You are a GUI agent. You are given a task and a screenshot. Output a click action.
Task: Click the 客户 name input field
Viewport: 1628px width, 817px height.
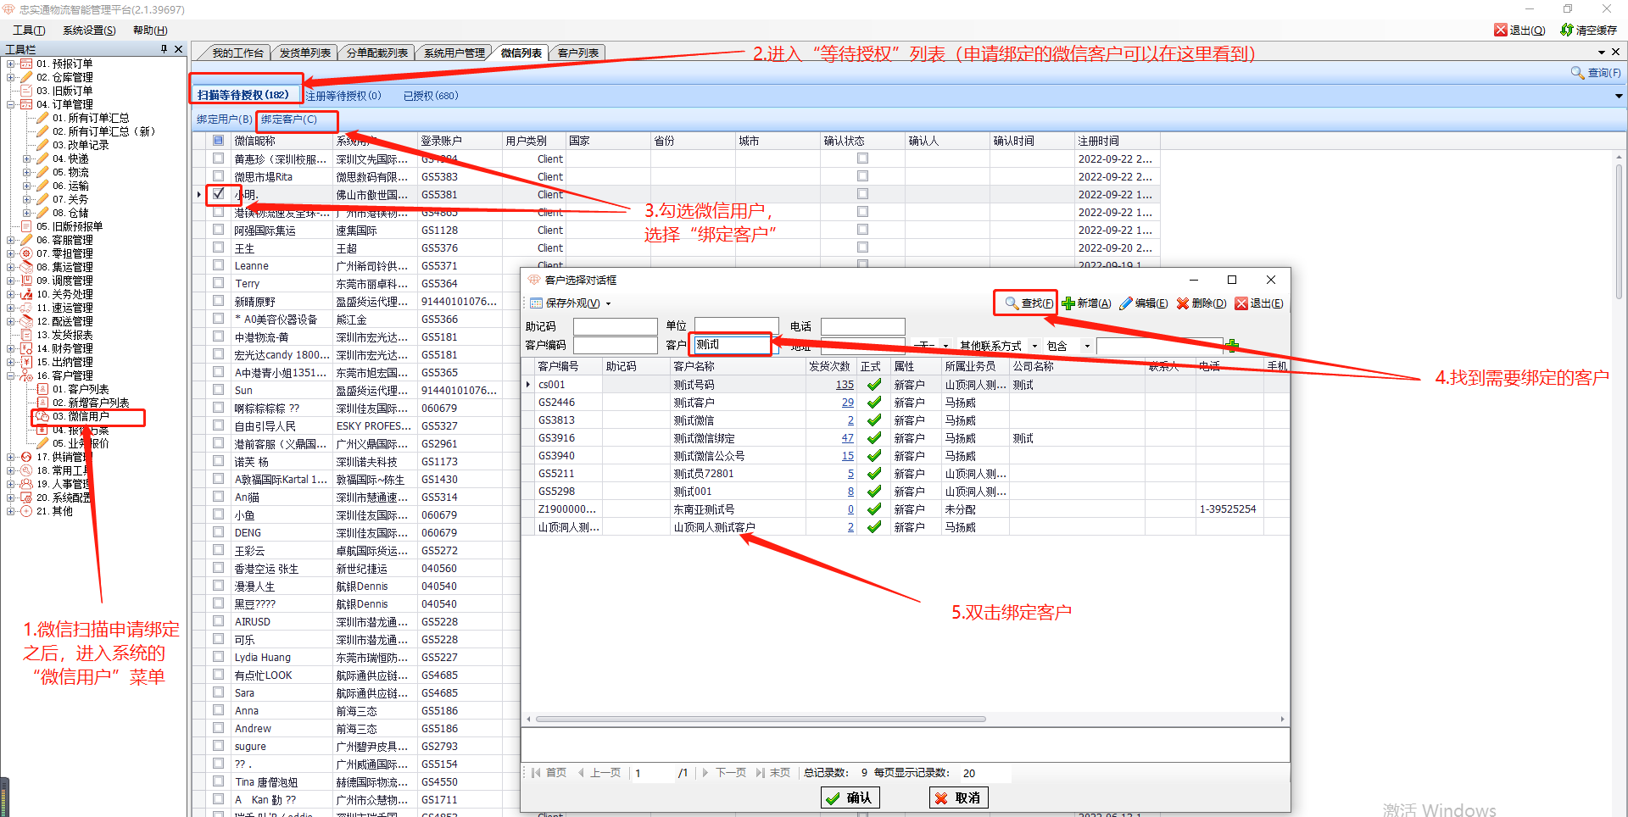[x=733, y=344]
